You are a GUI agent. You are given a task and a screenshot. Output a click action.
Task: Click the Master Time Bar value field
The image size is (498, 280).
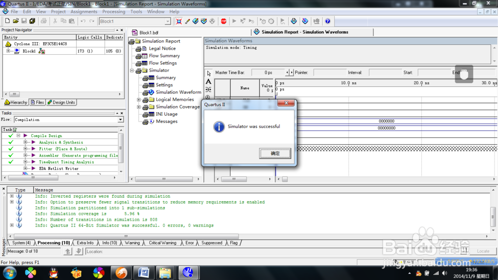268,72
